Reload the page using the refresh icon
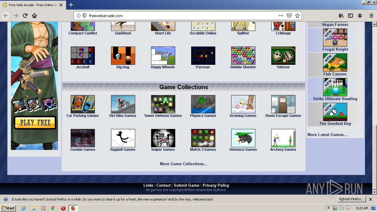Image resolution: width=377 pixels, height=212 pixels. tap(25, 16)
